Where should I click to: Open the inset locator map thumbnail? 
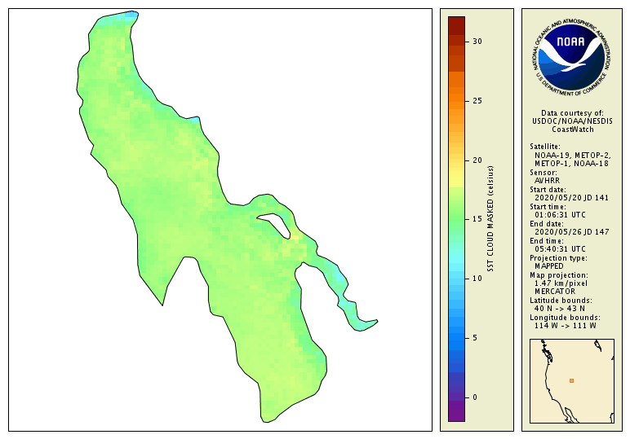click(x=572, y=381)
